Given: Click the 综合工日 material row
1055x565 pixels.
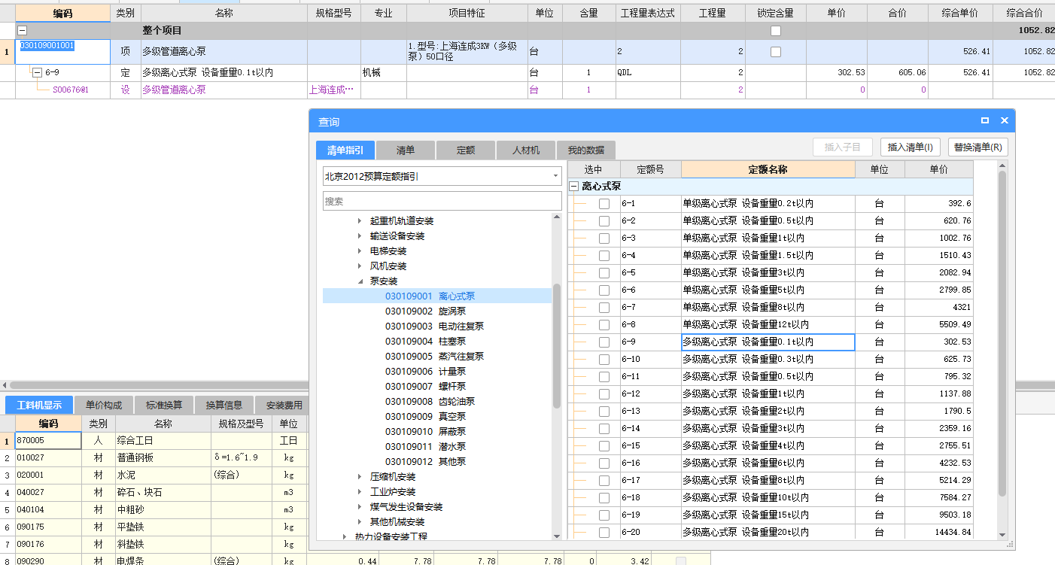Looking at the screenshot, I should click(x=163, y=441).
